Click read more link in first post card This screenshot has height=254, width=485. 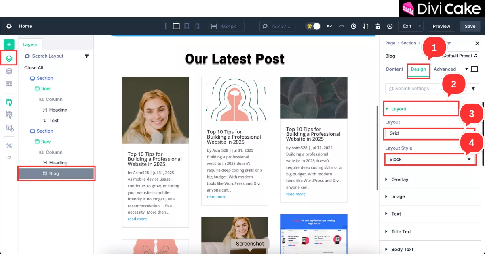pos(137,219)
